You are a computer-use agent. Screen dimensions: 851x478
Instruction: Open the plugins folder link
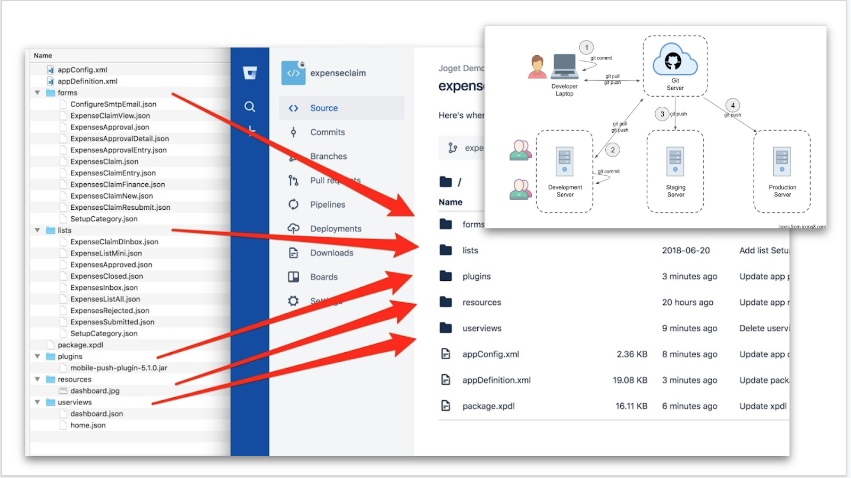tap(477, 276)
